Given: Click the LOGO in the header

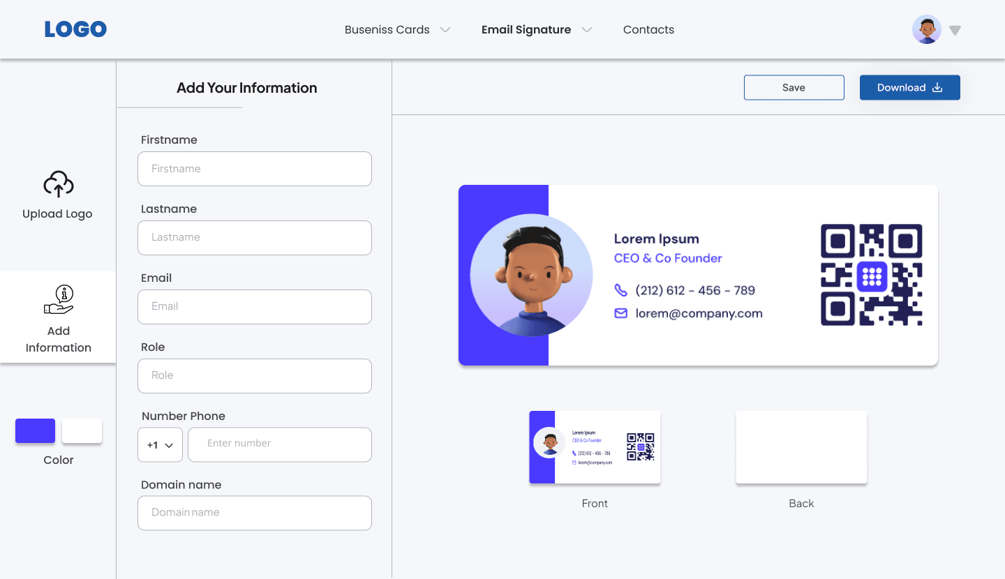Looking at the screenshot, I should coord(75,29).
